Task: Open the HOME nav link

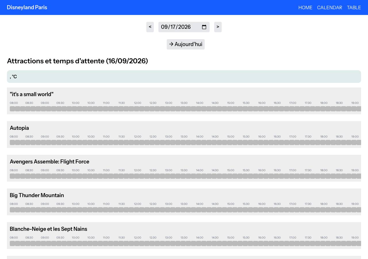Action: pyautogui.click(x=305, y=7)
